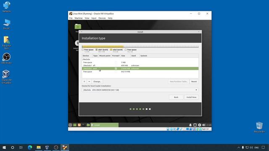The height and width of the screenshot is (151, 269).
Task: Click Install Now
Action: 192,97
